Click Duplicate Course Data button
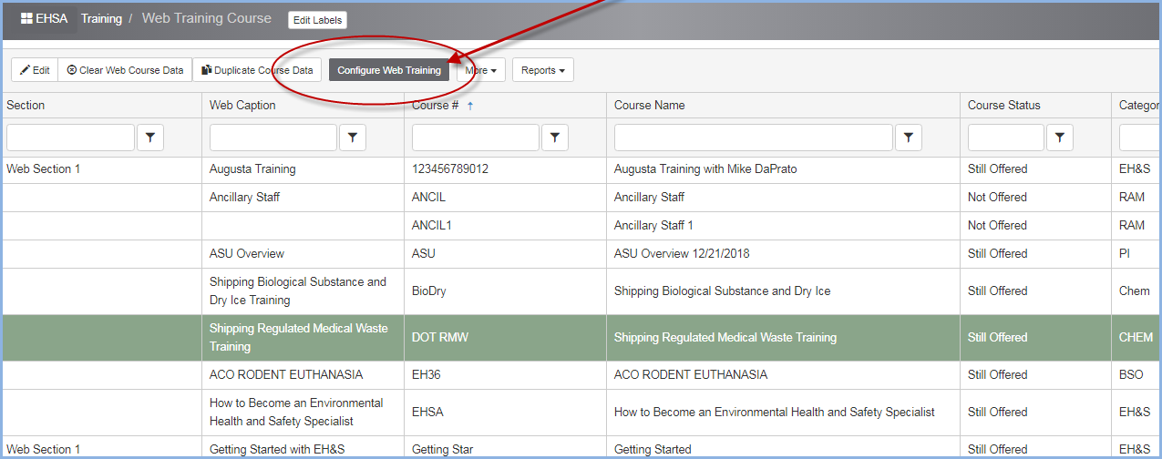Screen dimensions: 1162x459 257,70
